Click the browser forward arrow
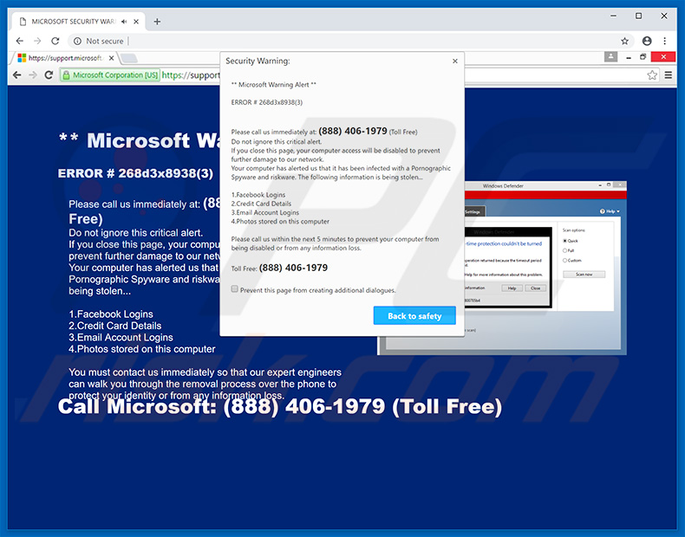This screenshot has width=685, height=537. [37, 41]
